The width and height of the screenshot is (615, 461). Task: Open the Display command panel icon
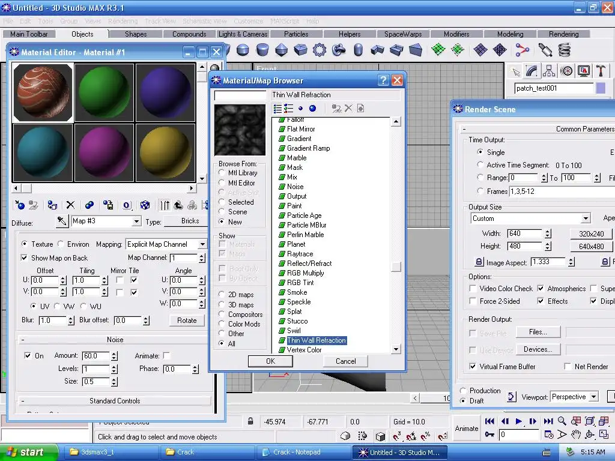pos(584,71)
